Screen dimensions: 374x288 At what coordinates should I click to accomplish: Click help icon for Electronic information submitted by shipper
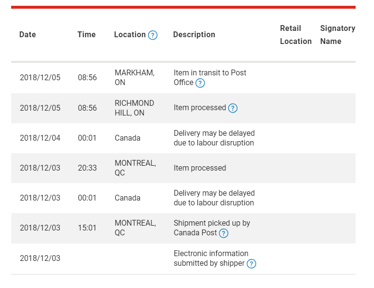click(252, 264)
